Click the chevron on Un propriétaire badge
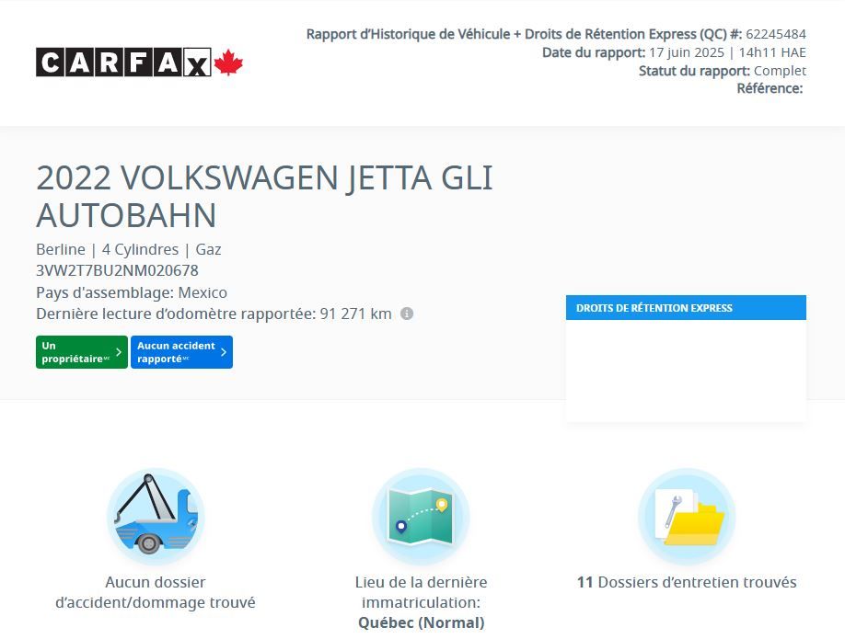This screenshot has width=845, height=639. pyautogui.click(x=119, y=352)
